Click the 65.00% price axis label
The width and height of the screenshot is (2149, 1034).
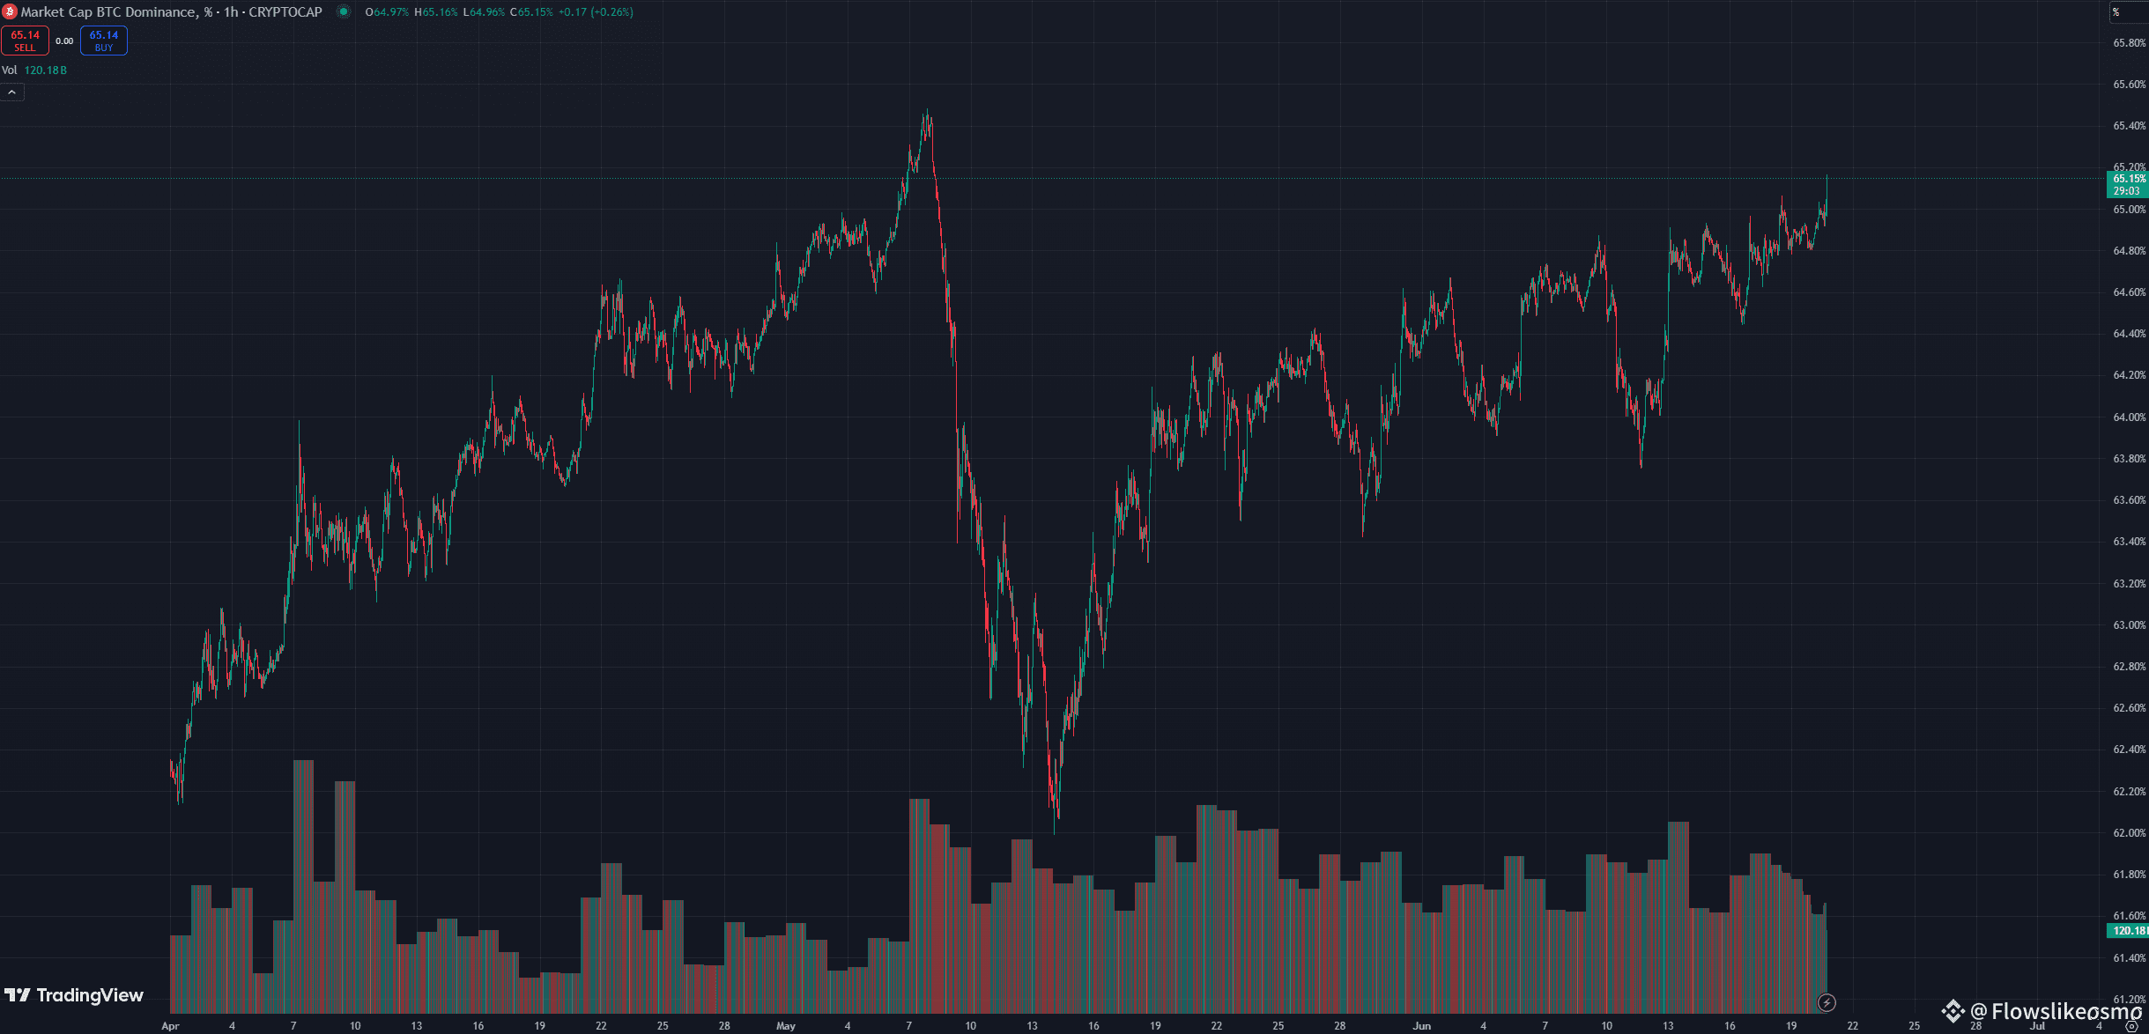(x=2129, y=210)
